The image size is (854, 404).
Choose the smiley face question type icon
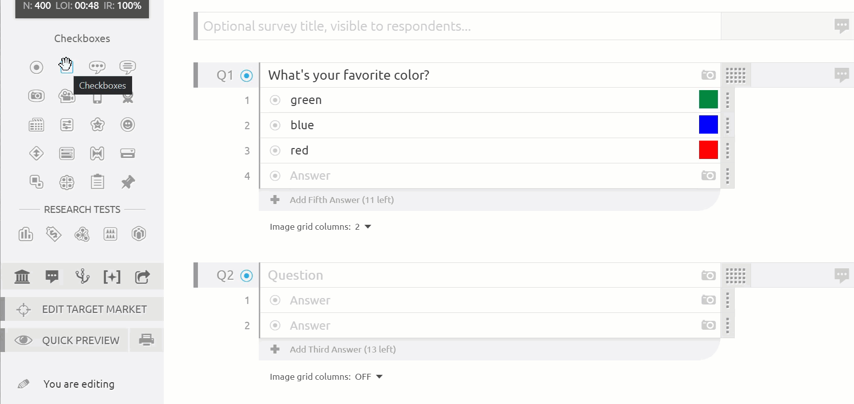[128, 125]
